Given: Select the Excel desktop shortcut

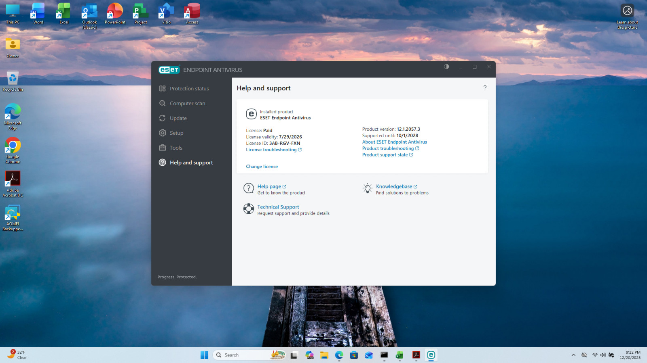Looking at the screenshot, I should tap(64, 14).
